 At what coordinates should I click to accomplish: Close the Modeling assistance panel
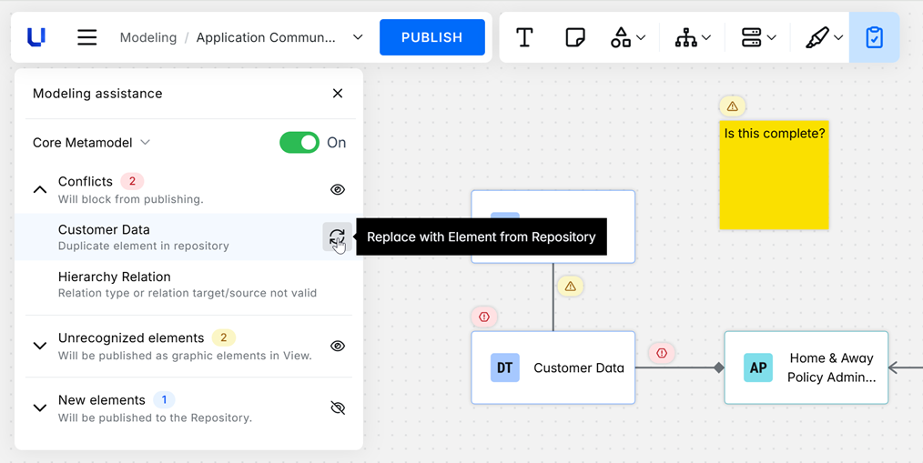point(338,94)
